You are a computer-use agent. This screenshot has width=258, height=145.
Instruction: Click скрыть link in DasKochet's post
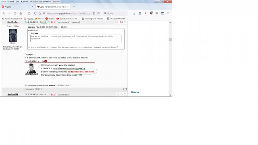75,22
